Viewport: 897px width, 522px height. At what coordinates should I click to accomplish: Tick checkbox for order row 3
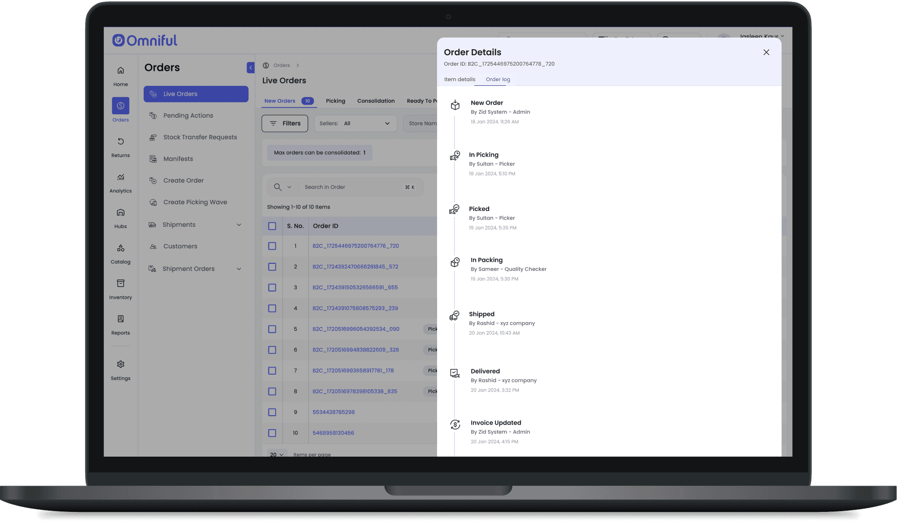tap(272, 287)
